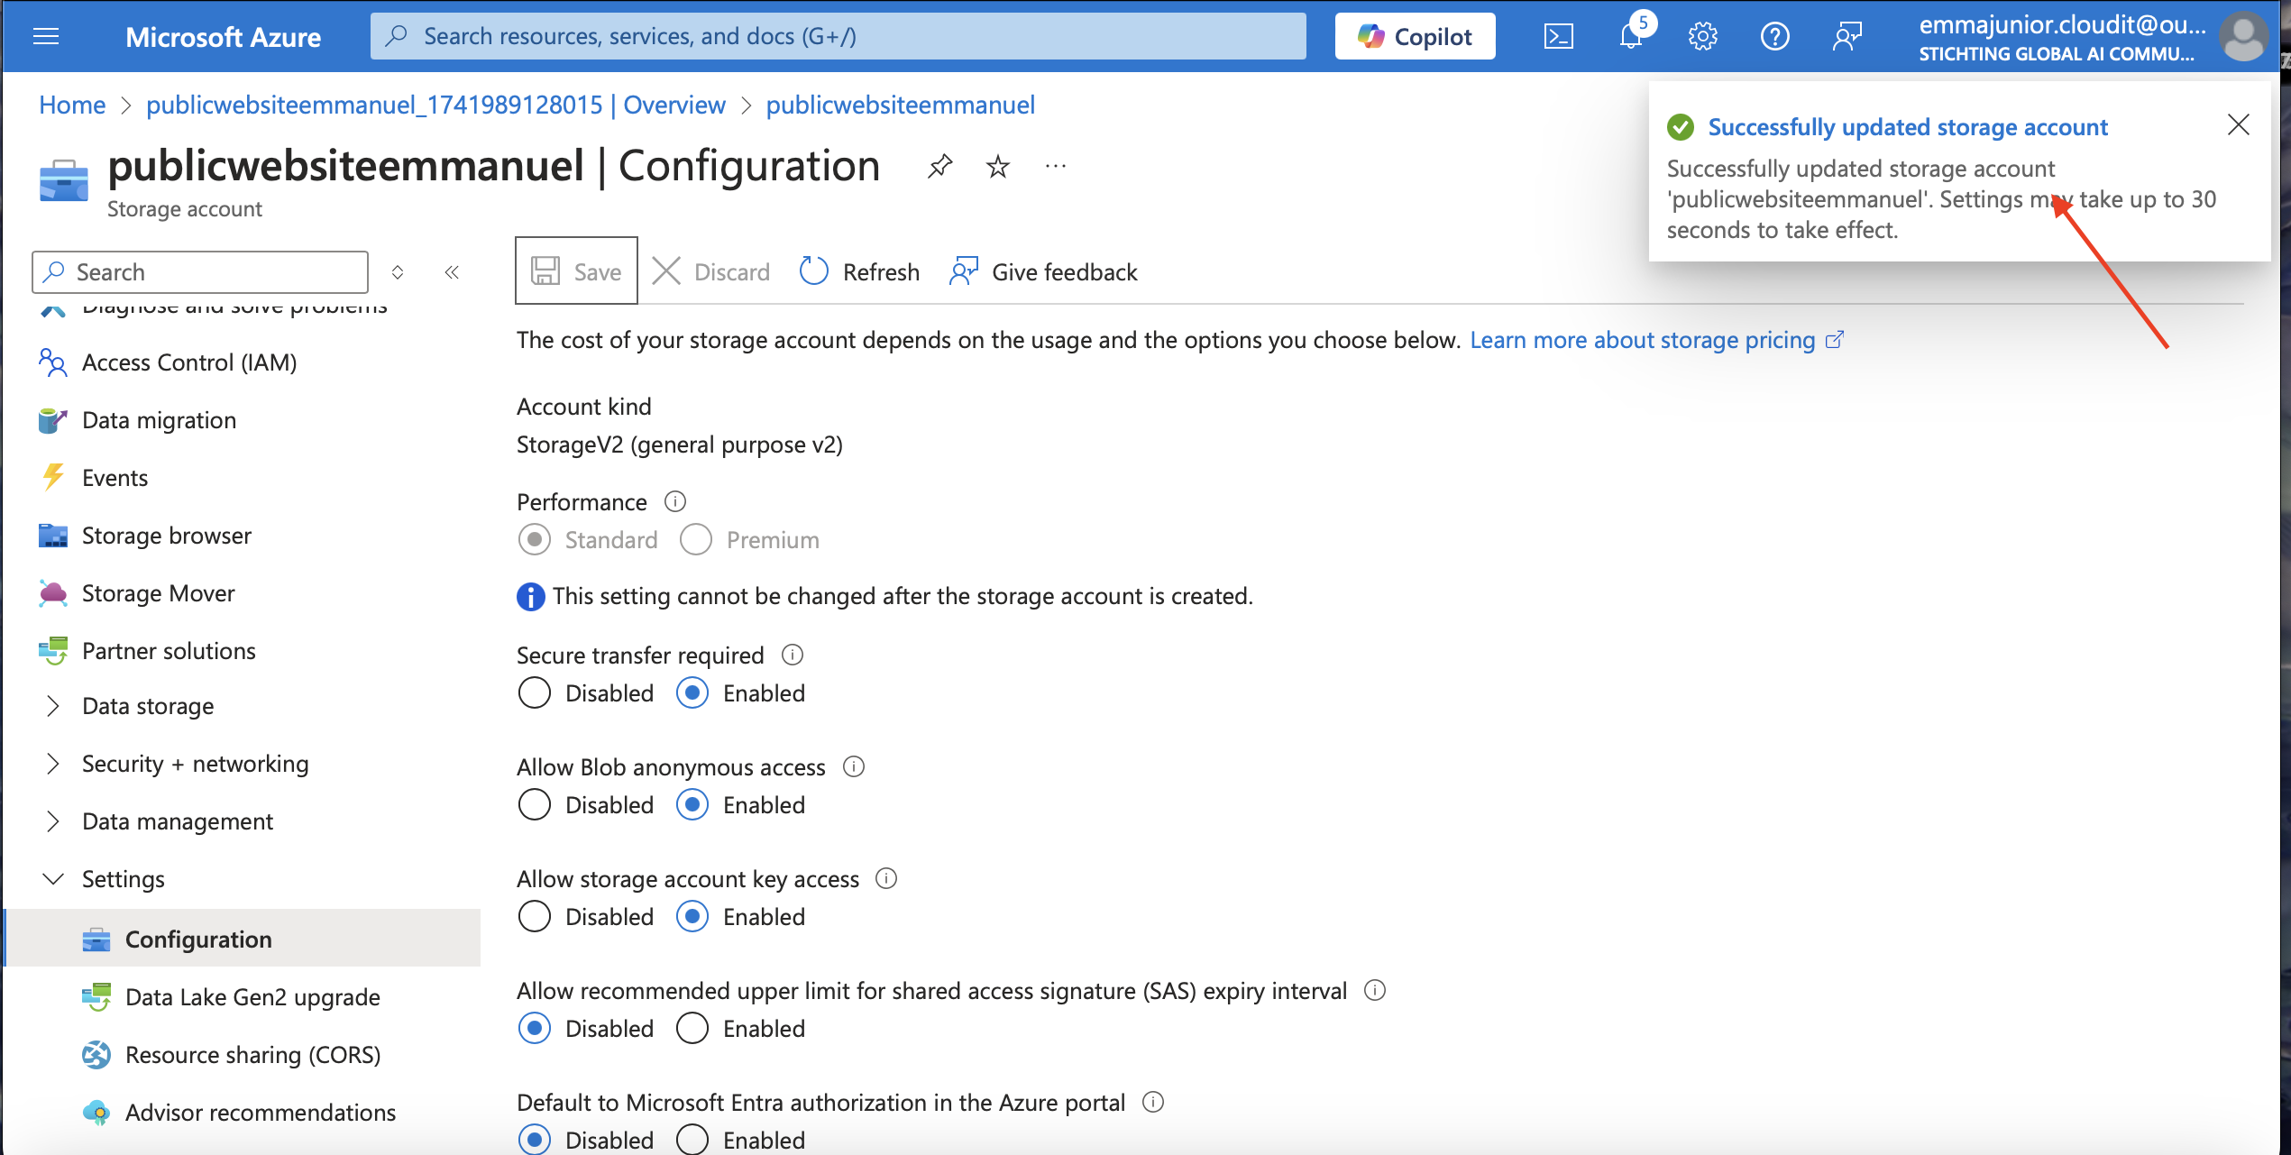
Task: Click the 'Successfully updated storage account' title
Action: point(1908,127)
